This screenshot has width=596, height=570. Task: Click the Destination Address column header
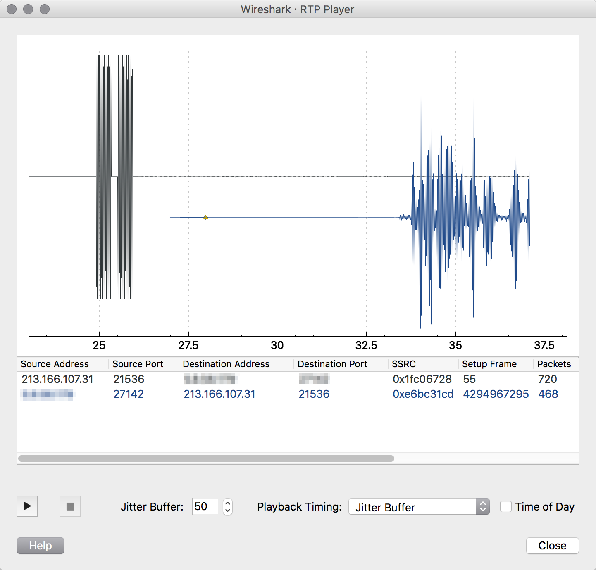pyautogui.click(x=236, y=364)
